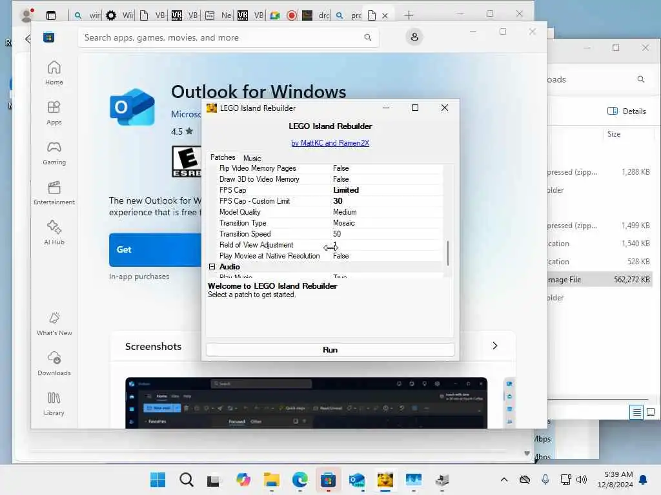Open the Store user account icon
The height and width of the screenshot is (495, 661).
pos(414,37)
